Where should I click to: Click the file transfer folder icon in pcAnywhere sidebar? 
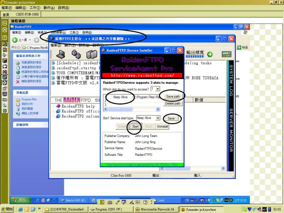[5, 44]
